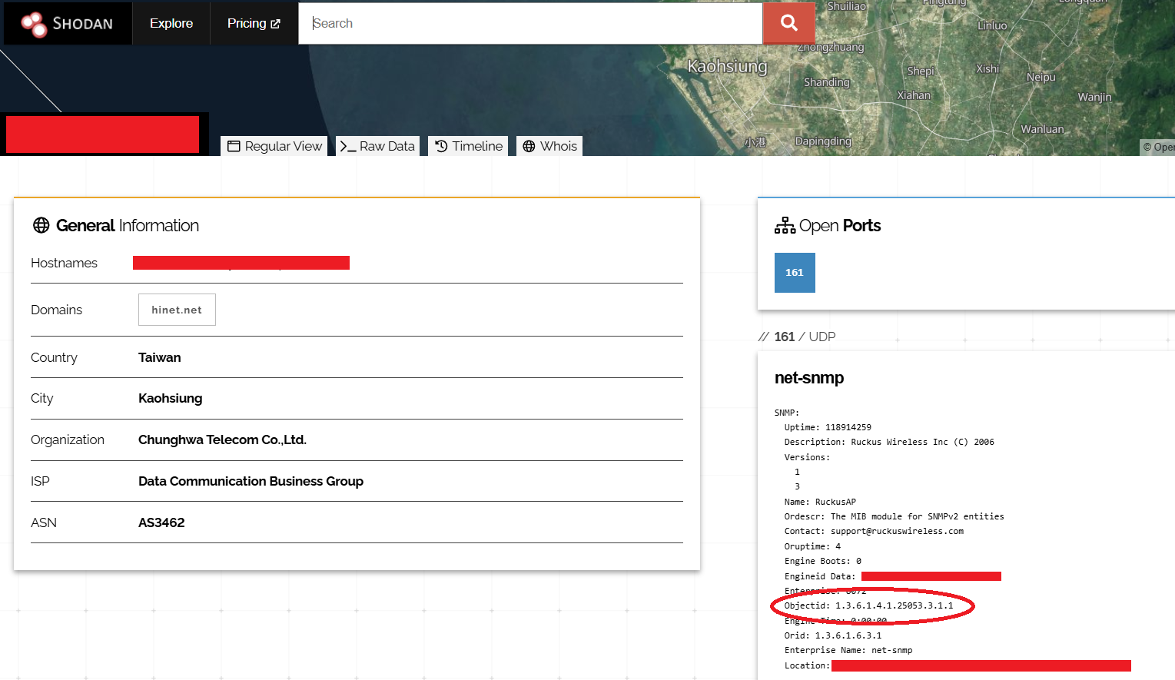Click the 161 / UDP section heading
Image resolution: width=1175 pixels, height=680 pixels.
(x=804, y=337)
